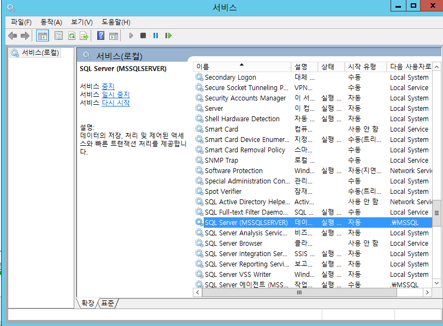443x326 pixels.
Task: Sort by the 상태 column header
Action: pos(331,67)
